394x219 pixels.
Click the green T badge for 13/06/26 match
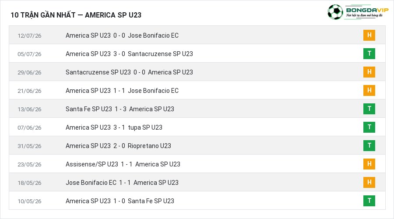(x=369, y=109)
